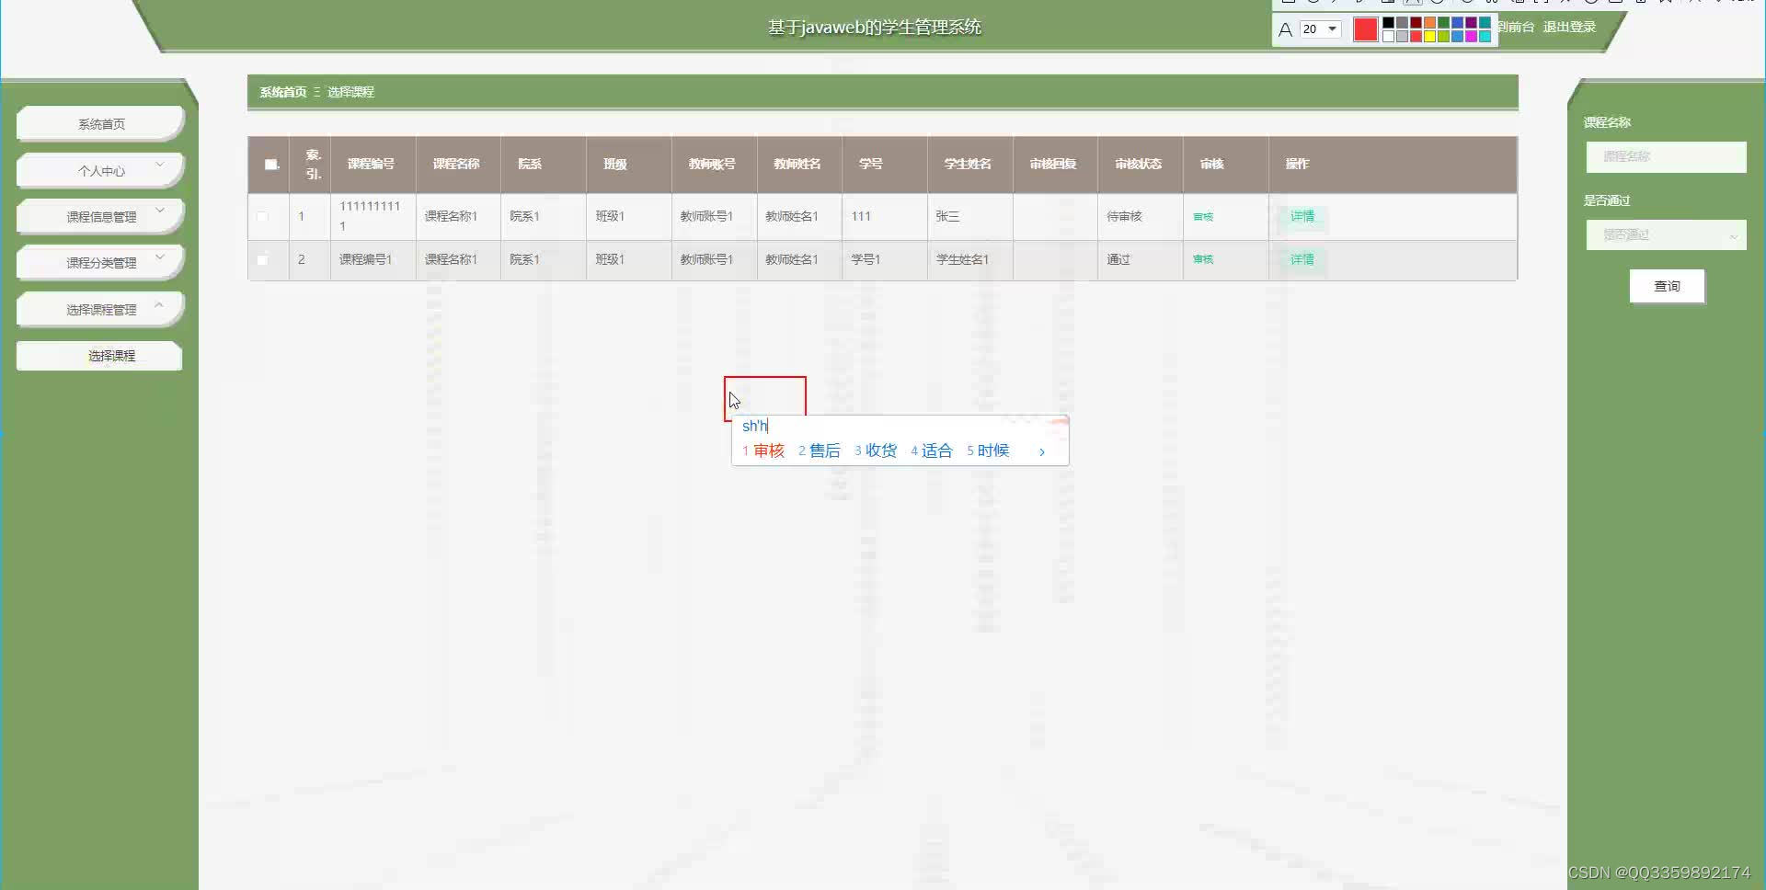This screenshot has width=1766, height=890.
Task: Open the font size 20 dropdown
Action: (1321, 29)
